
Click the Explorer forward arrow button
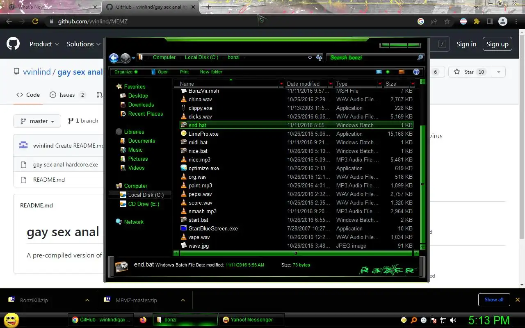(x=126, y=58)
